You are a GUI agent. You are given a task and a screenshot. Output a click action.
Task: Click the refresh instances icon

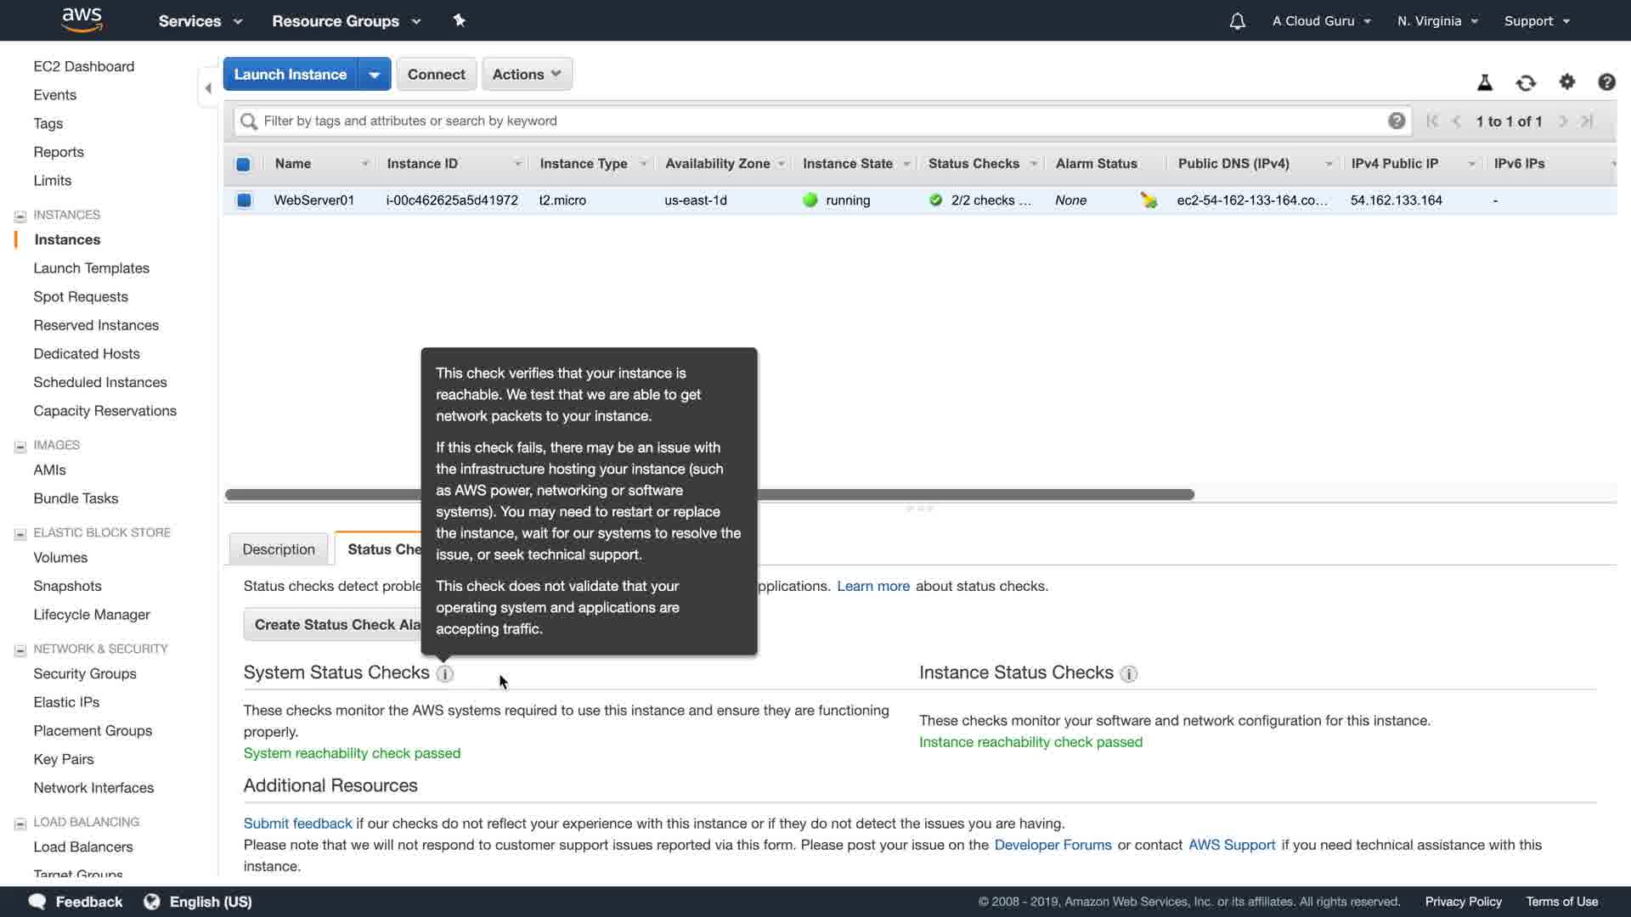point(1526,82)
